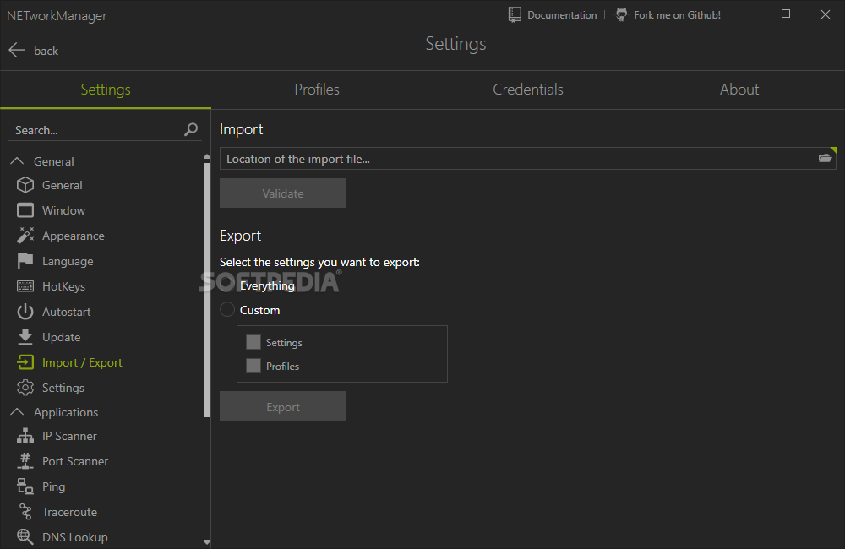Open the Documentation link
The height and width of the screenshot is (549, 845).
(x=562, y=15)
